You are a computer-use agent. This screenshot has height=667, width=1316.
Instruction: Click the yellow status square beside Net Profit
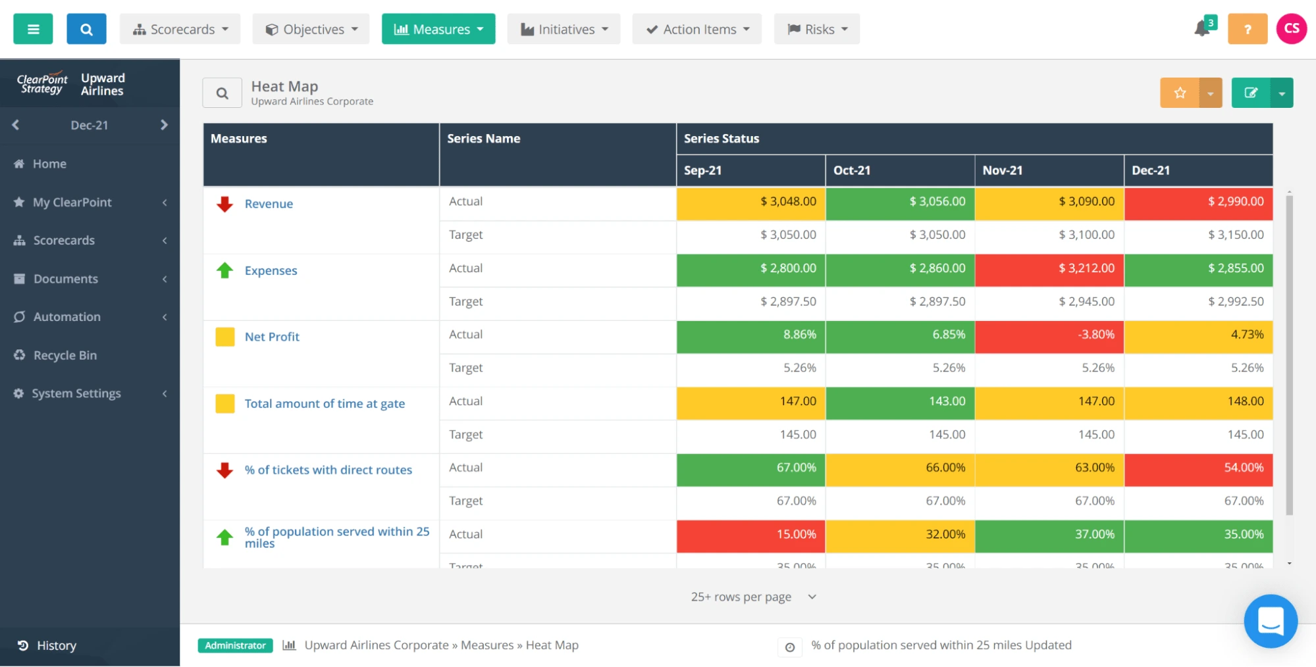pos(224,336)
